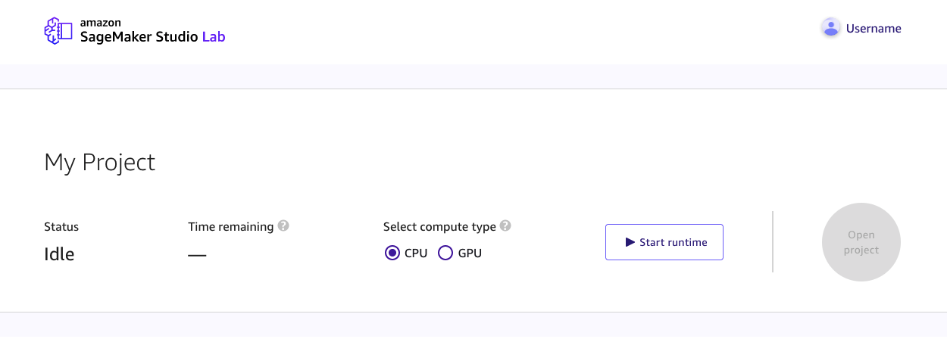
Task: Click the SageMaker Studio Lab logo icon
Action: point(59,30)
